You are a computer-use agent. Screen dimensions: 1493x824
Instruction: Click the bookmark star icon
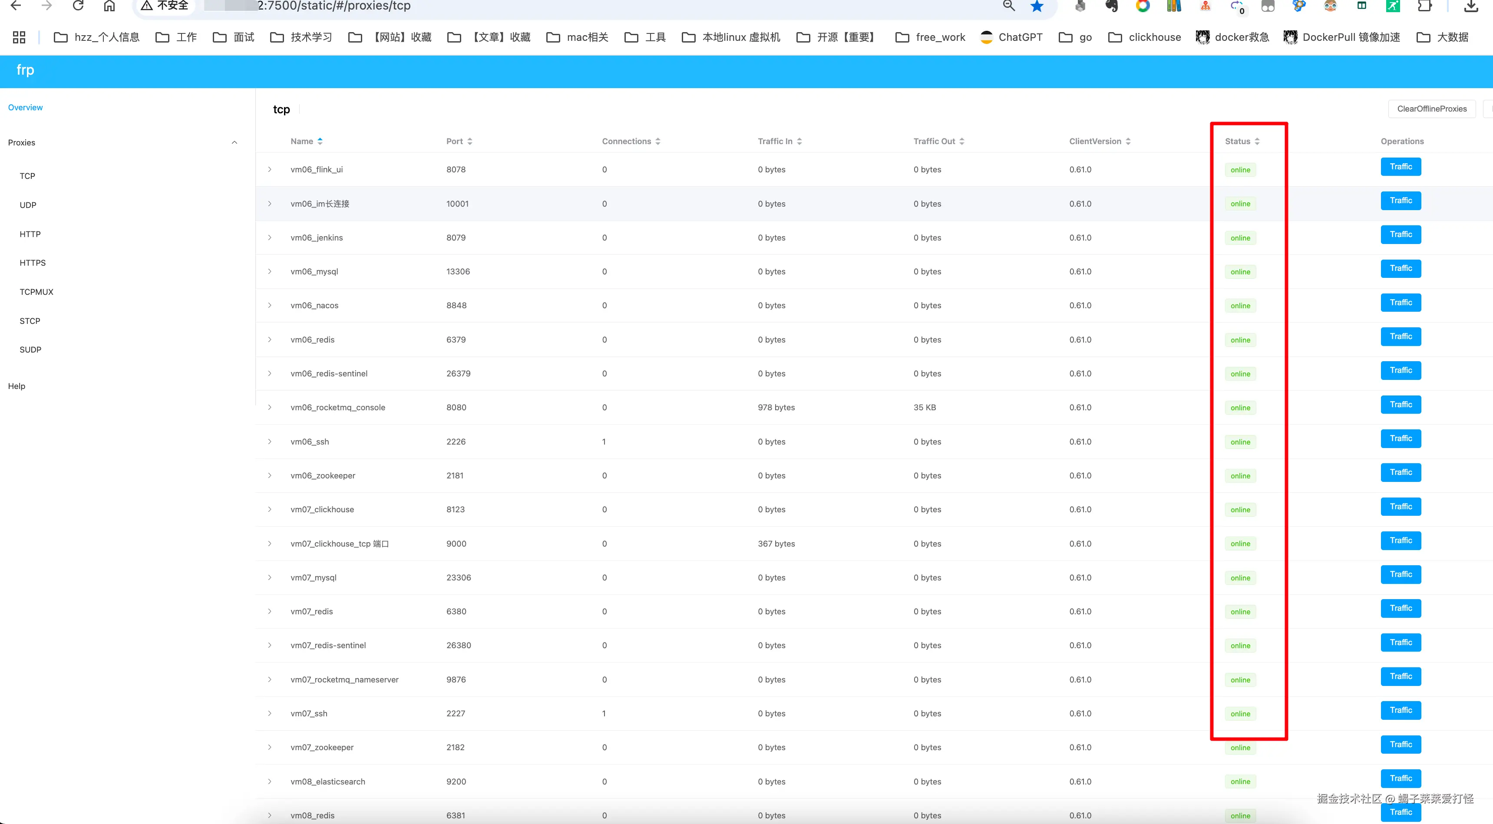coord(1036,7)
